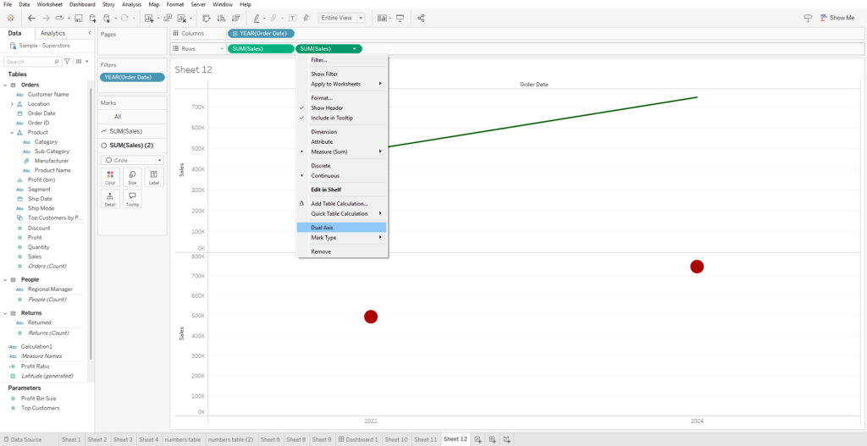867x446 pixels.
Task: Click the Redo forward arrow
Action: (x=46, y=18)
